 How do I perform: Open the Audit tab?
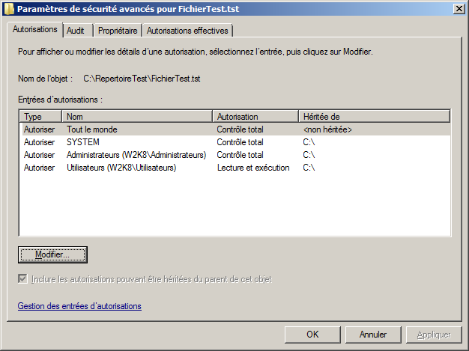[75, 31]
